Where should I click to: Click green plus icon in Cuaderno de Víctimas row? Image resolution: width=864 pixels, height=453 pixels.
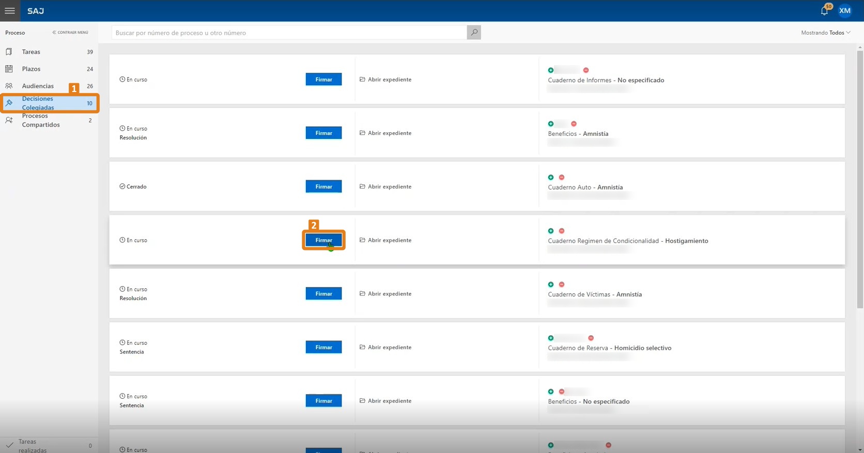point(551,285)
